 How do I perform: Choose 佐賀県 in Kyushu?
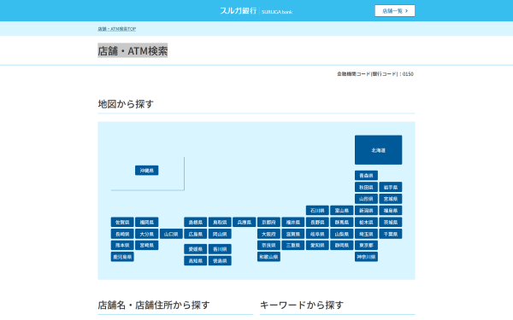click(x=122, y=223)
